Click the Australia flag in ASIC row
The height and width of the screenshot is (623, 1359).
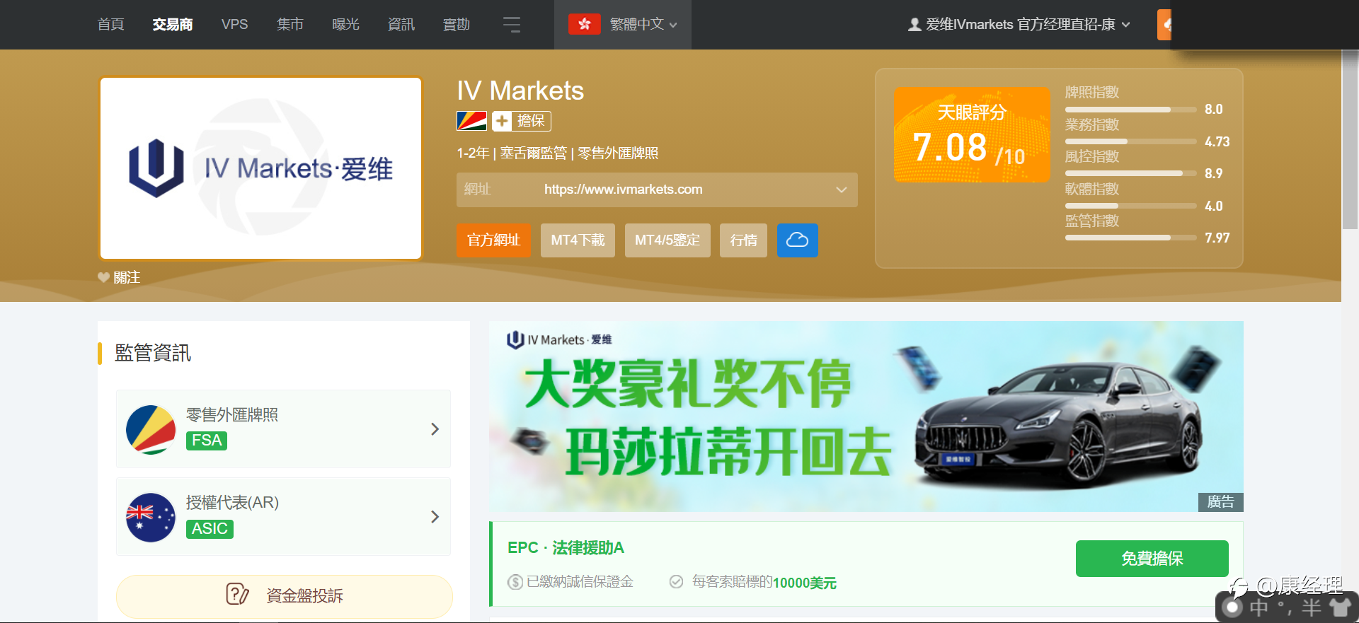pyautogui.click(x=151, y=517)
